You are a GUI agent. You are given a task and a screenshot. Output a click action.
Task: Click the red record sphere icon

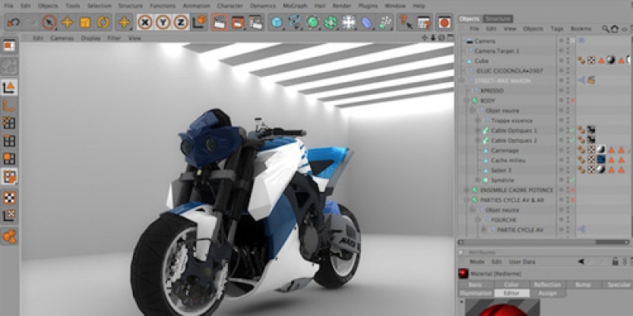(x=444, y=23)
